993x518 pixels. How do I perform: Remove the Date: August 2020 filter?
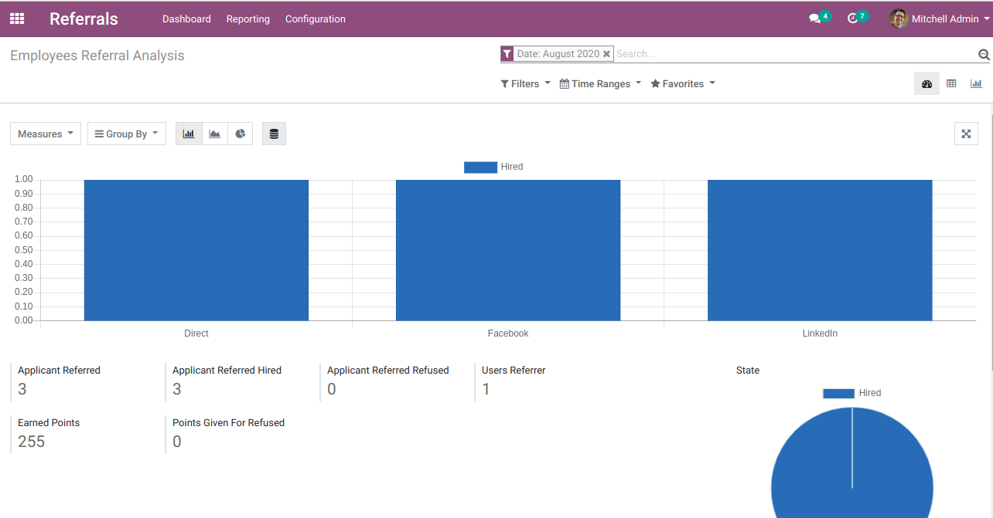[x=606, y=54]
